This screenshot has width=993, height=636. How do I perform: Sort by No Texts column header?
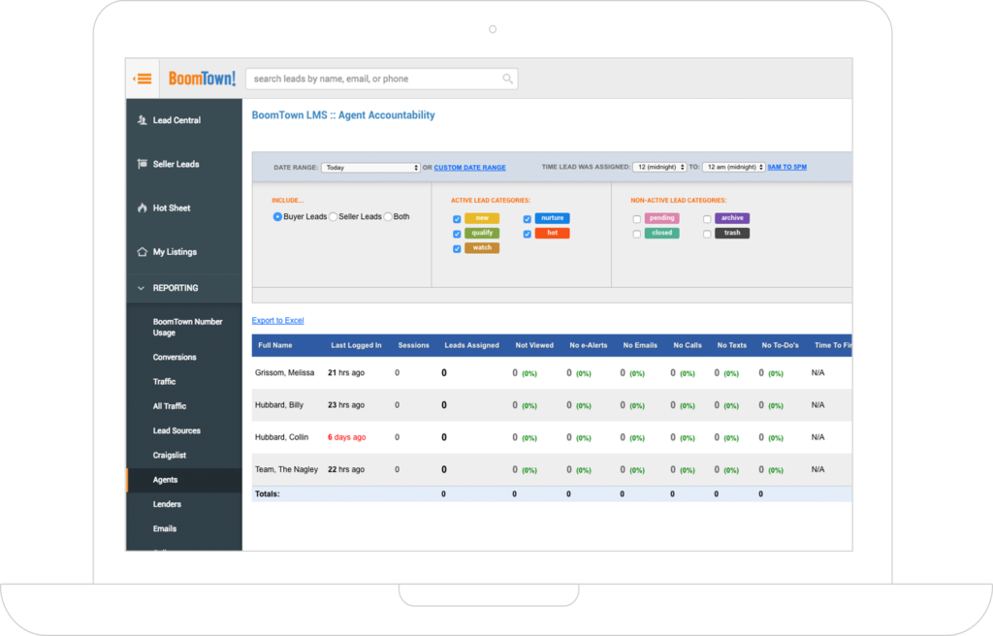point(732,345)
